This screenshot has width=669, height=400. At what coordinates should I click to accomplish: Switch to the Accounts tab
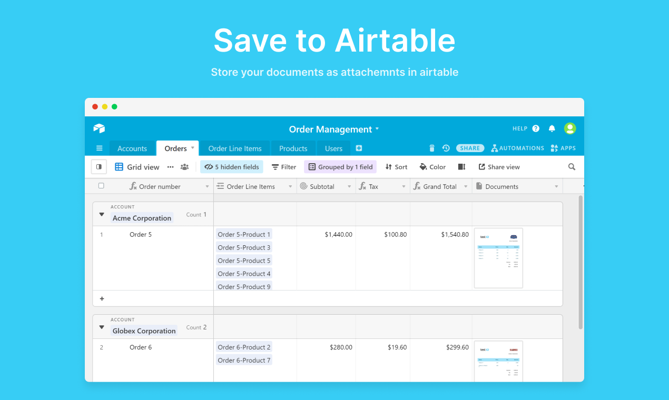click(132, 148)
